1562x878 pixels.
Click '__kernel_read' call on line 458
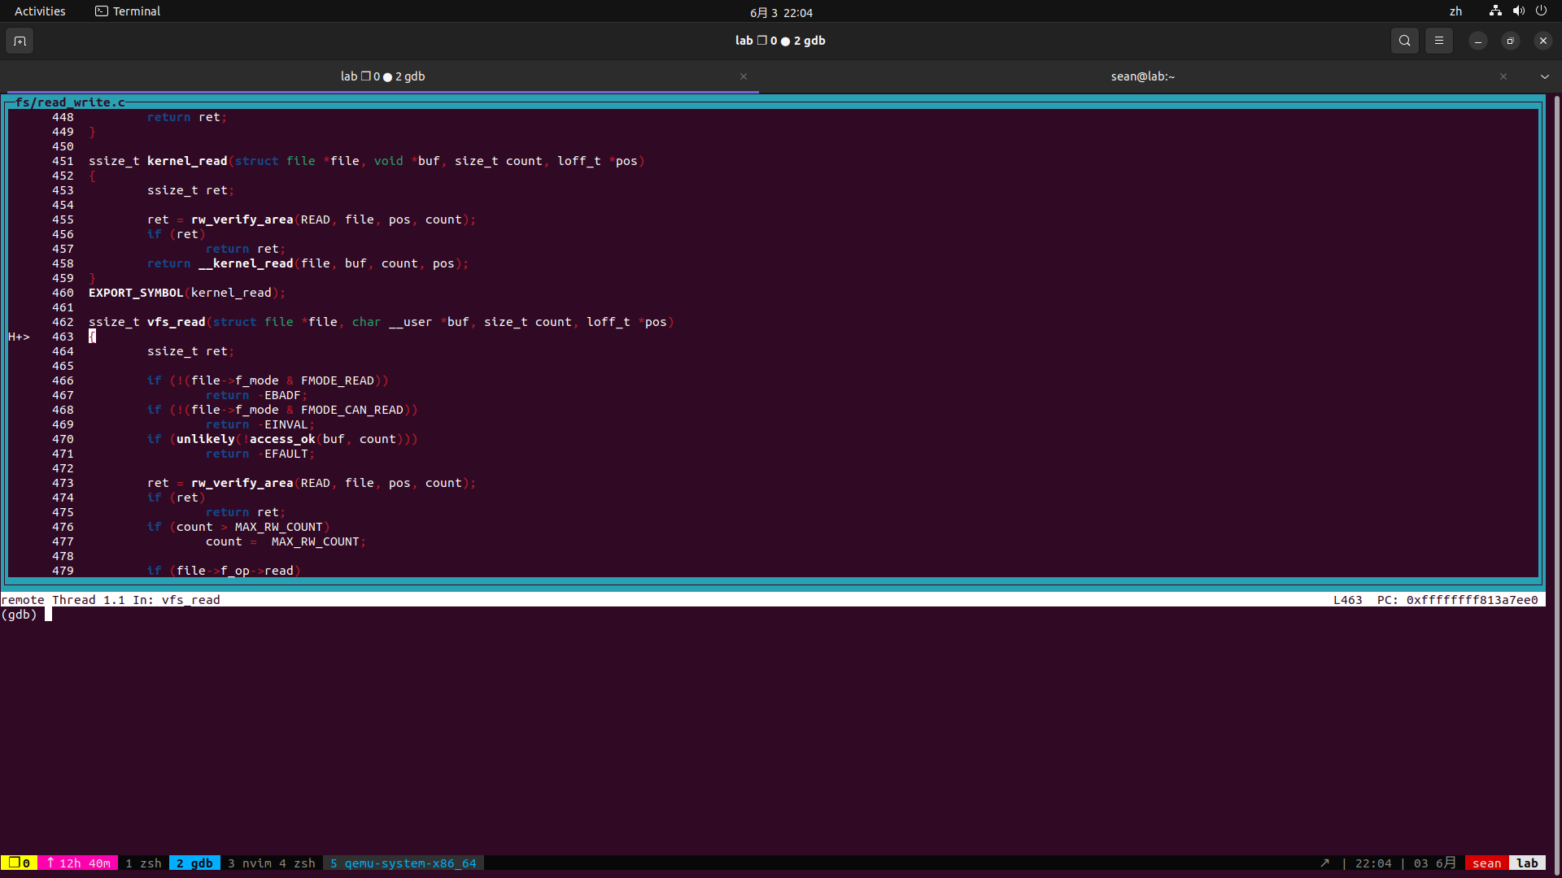(246, 263)
